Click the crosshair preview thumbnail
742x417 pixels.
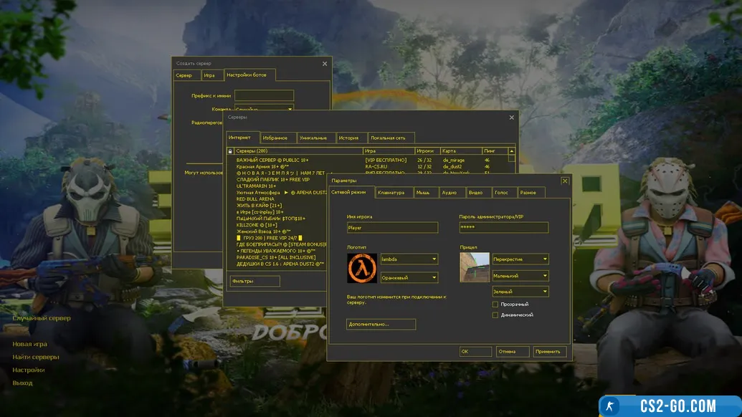tap(474, 267)
